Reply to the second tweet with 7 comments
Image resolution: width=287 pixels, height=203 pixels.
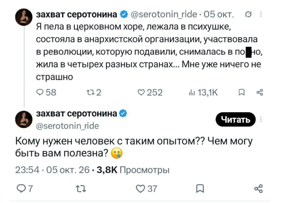(25, 189)
